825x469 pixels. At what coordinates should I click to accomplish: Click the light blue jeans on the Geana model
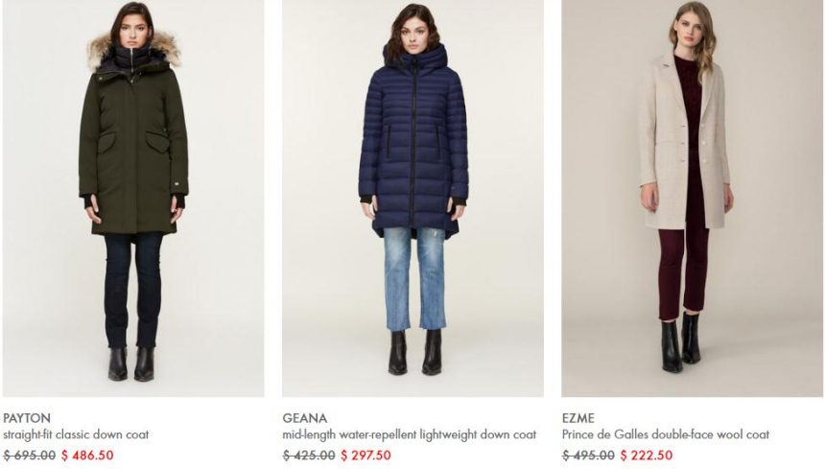(x=415, y=279)
